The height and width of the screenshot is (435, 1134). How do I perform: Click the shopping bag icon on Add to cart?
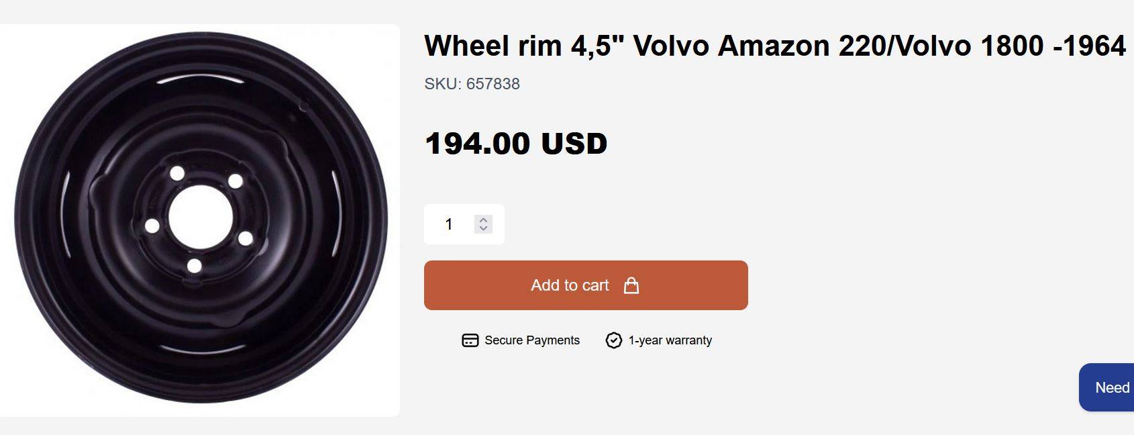[631, 285]
